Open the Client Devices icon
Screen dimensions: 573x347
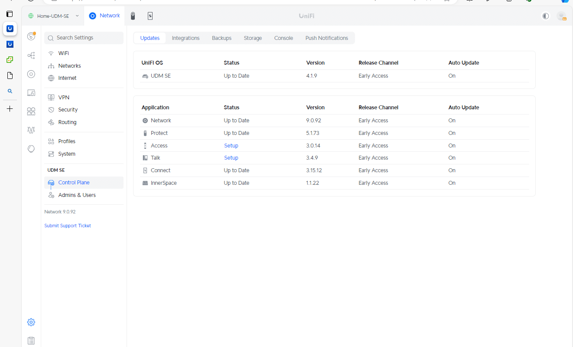point(31,93)
